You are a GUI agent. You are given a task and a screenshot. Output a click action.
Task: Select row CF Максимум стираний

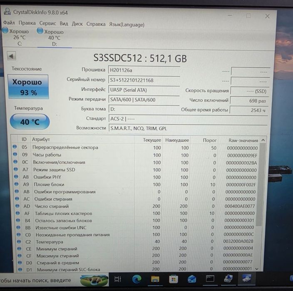pos(136,256)
